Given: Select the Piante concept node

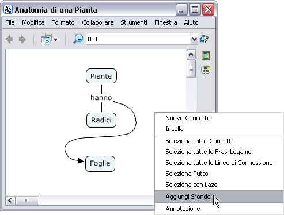Looking at the screenshot, I should point(101,76).
